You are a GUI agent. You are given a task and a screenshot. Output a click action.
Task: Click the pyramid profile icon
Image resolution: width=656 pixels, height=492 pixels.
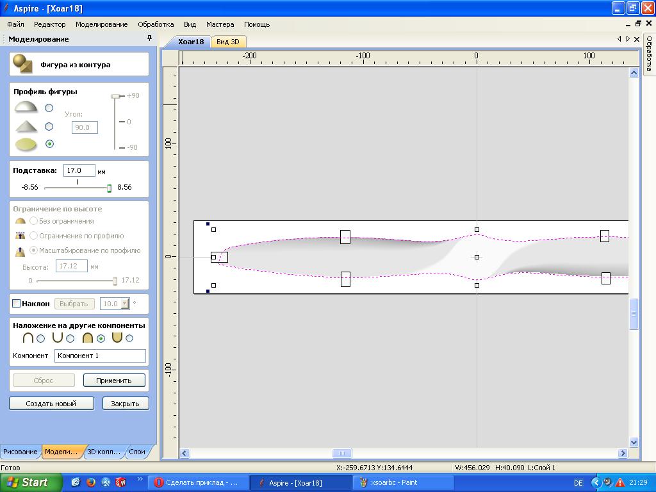(26, 126)
